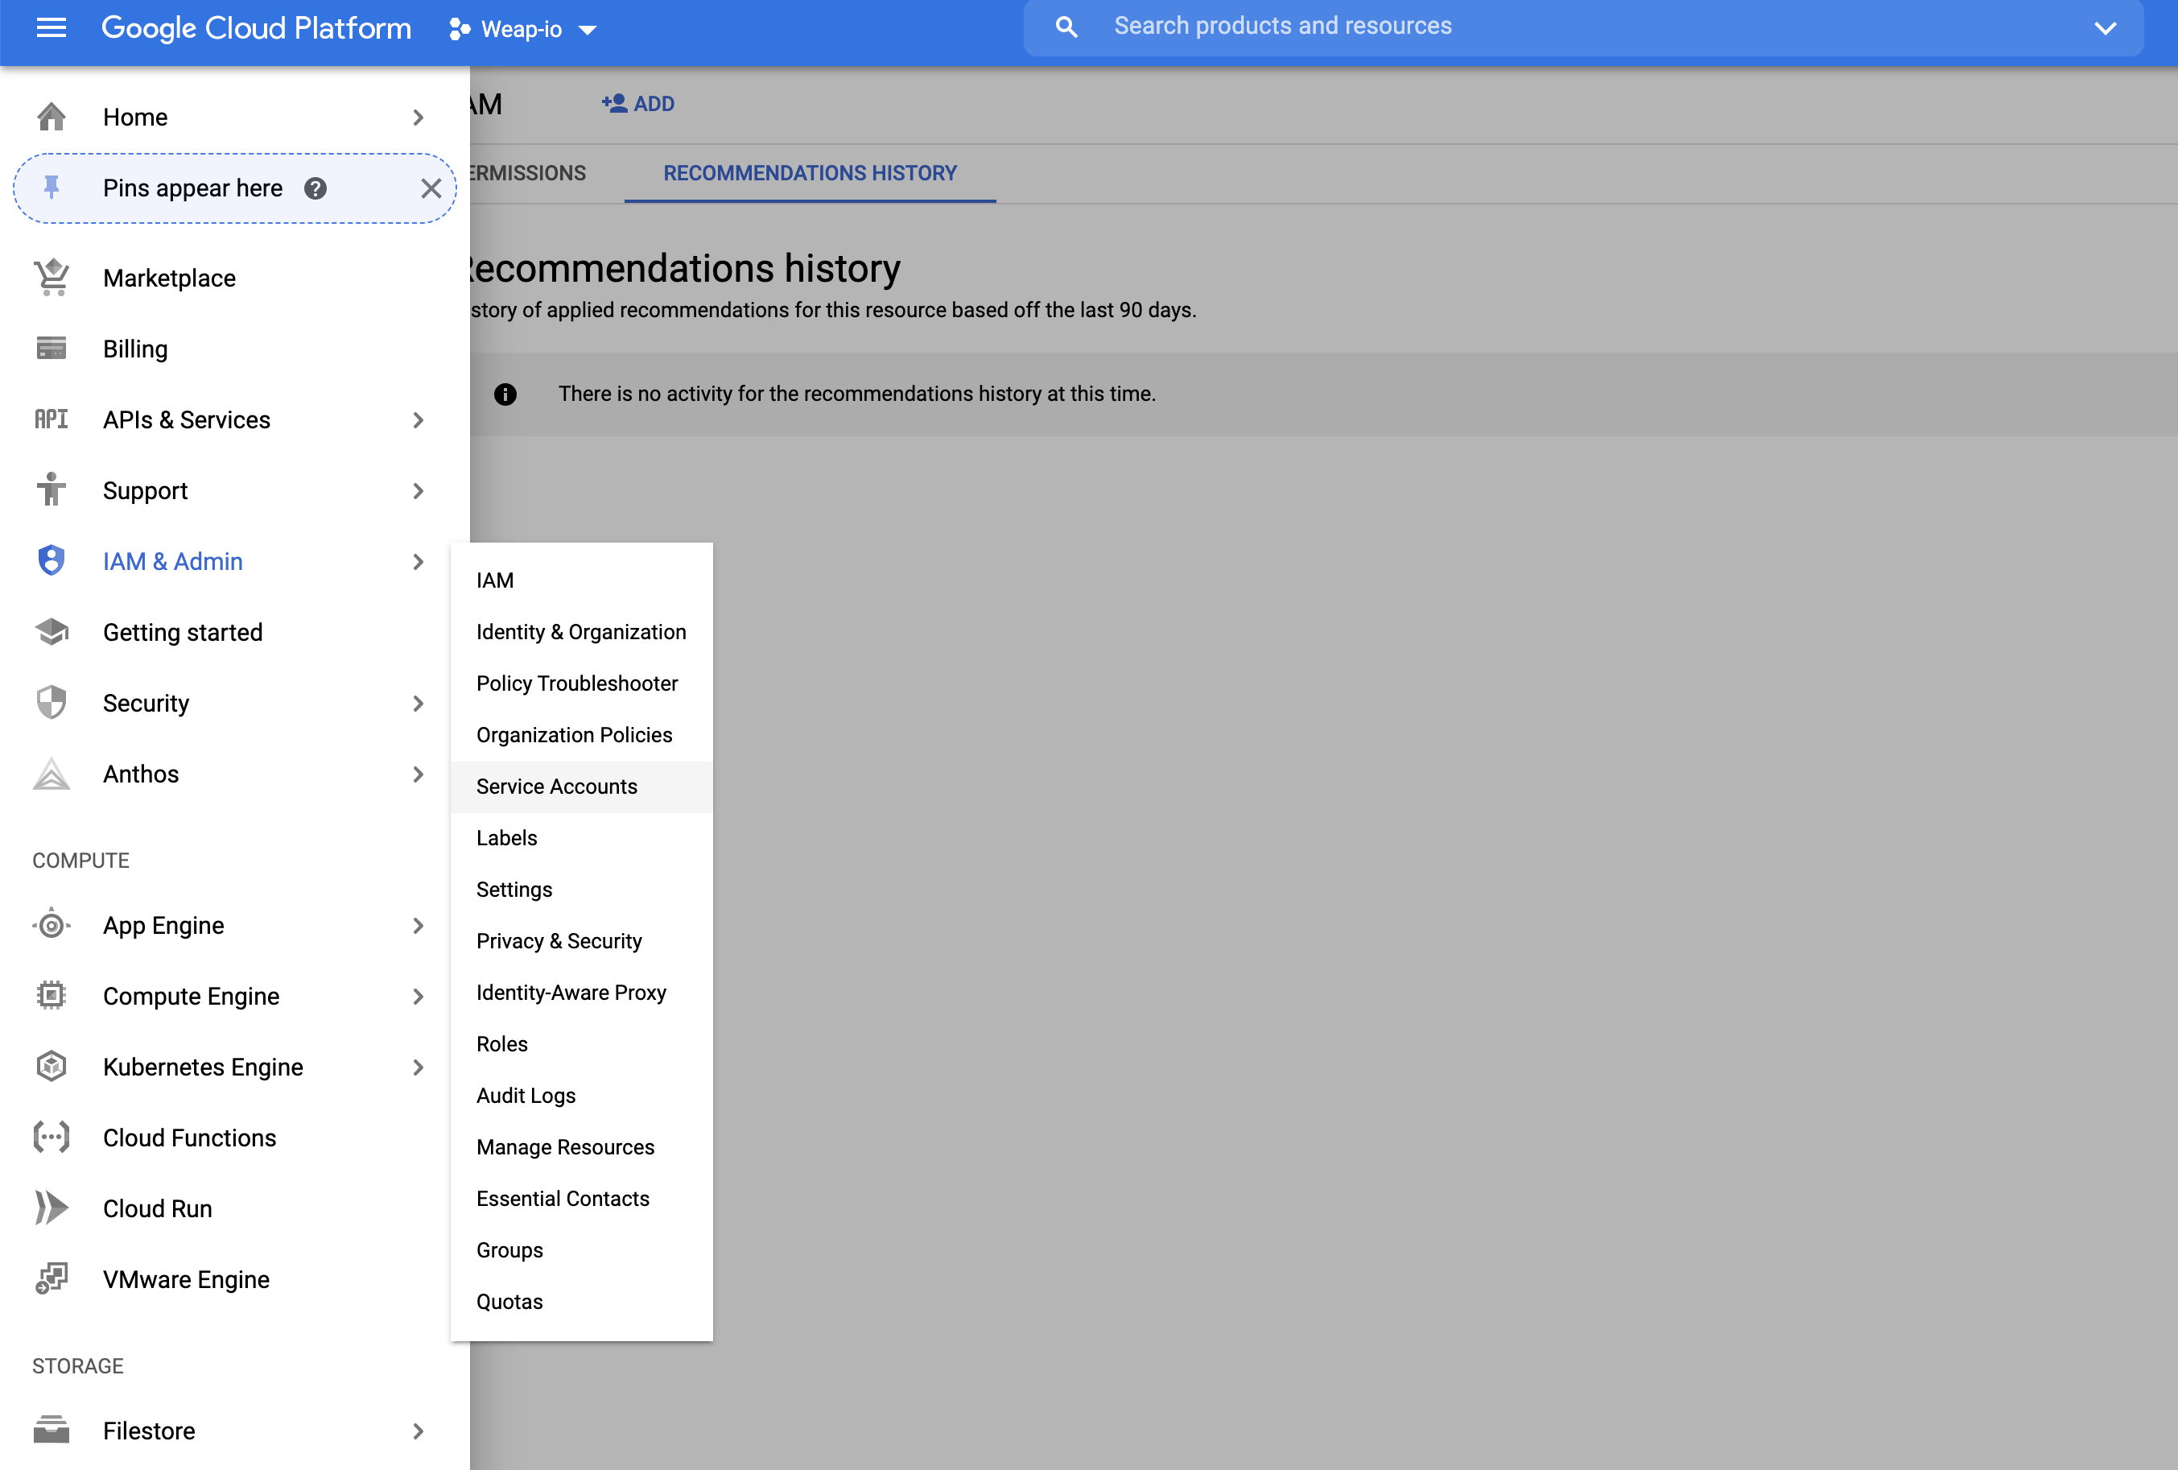The width and height of the screenshot is (2178, 1470).
Task: Dismiss the Pins appear here banner
Action: (x=431, y=188)
